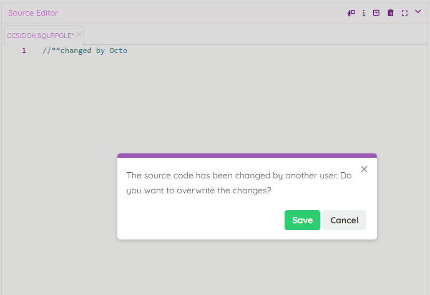Viewport: 430px width, 295px height.
Task: Click the Source Editor panel title
Action: (x=33, y=12)
